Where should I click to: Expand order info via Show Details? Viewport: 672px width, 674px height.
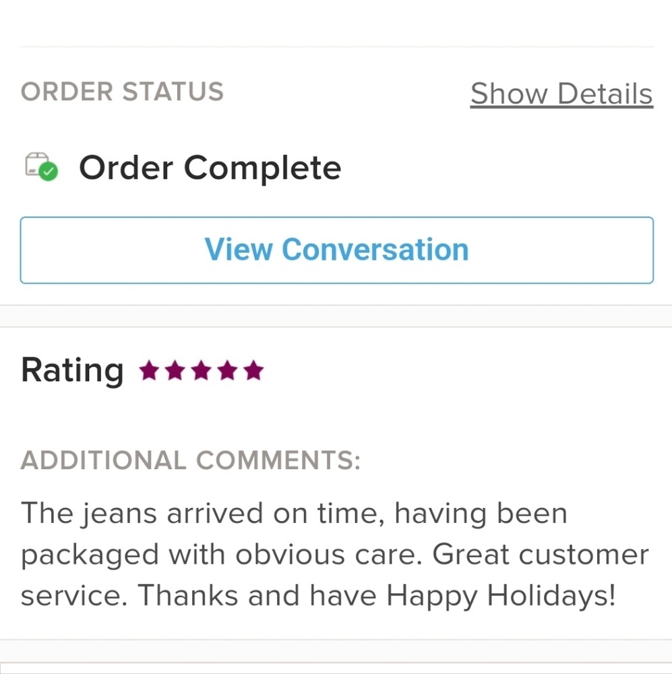coord(561,94)
